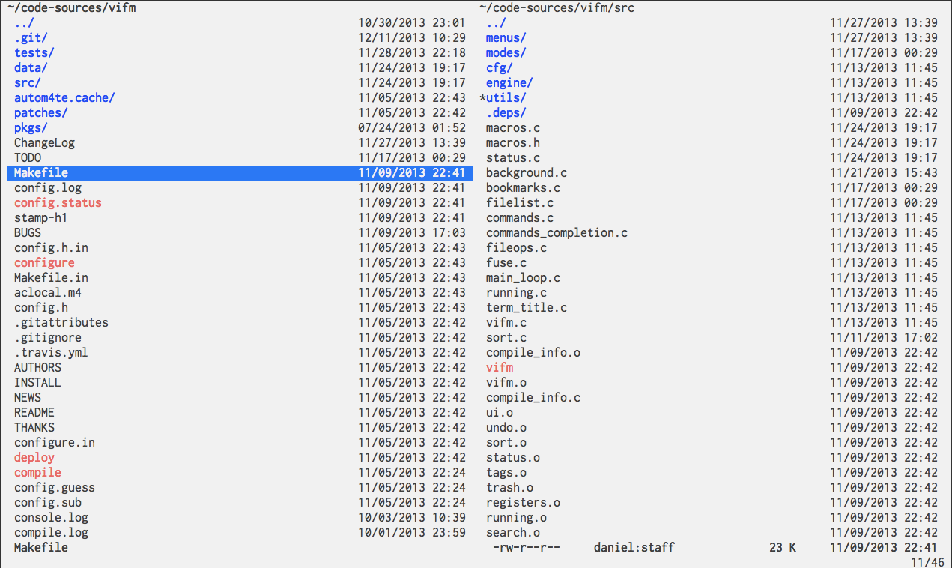Click the cfg/ folder
This screenshot has width=952, height=568.
pyautogui.click(x=500, y=67)
